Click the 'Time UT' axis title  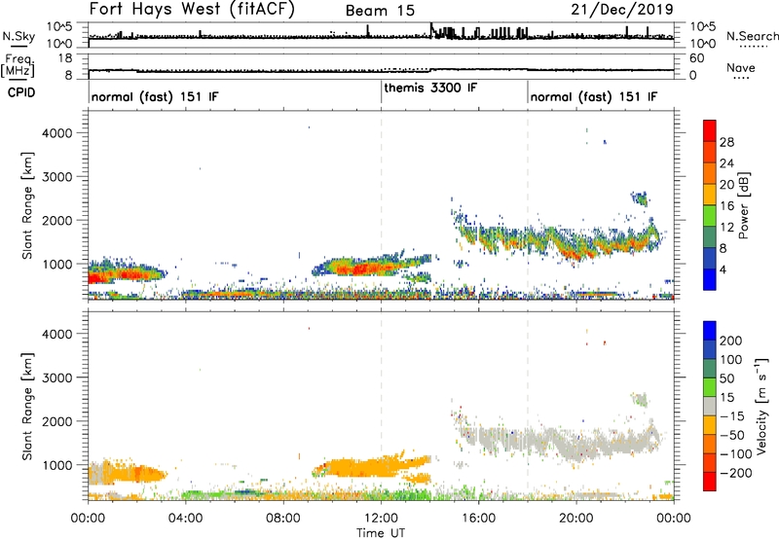pos(381,533)
